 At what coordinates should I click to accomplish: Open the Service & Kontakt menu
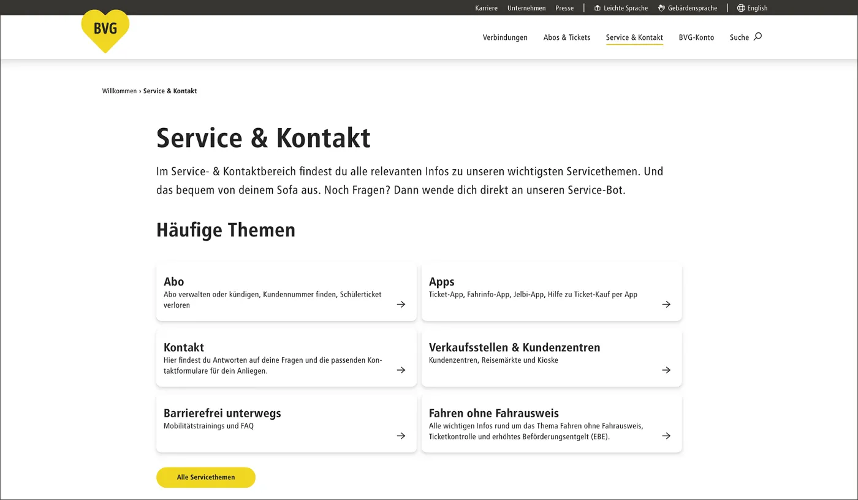click(x=634, y=37)
